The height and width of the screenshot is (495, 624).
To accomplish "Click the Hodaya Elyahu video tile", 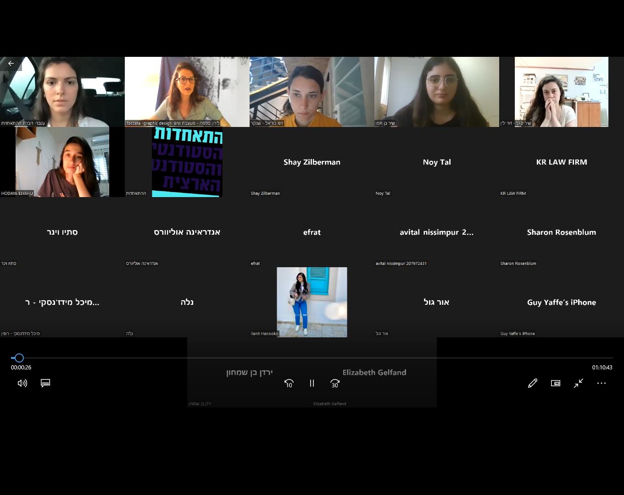I will (x=62, y=162).
